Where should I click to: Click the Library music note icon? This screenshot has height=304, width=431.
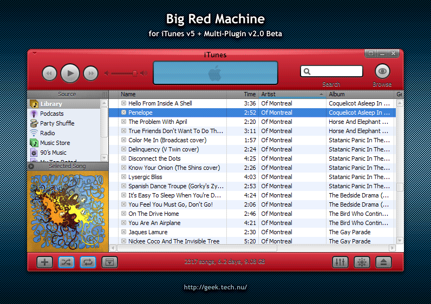34,104
